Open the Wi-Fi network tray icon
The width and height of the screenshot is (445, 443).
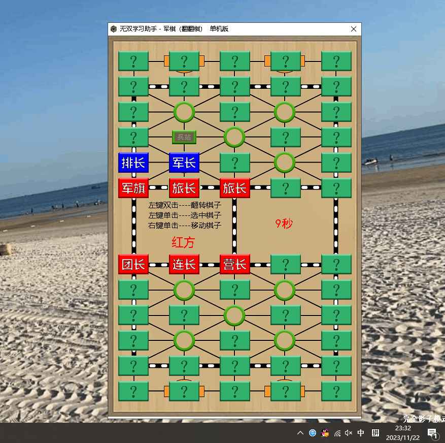(x=337, y=433)
